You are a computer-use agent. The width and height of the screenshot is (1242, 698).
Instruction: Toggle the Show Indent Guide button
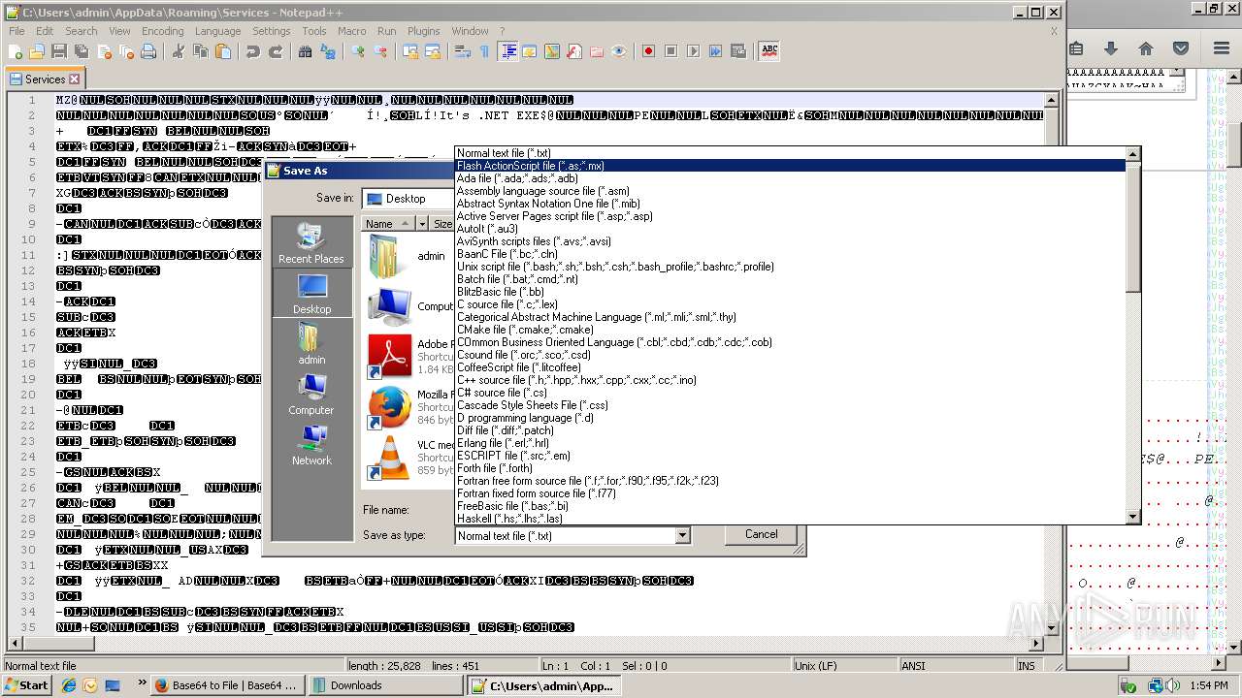point(507,51)
